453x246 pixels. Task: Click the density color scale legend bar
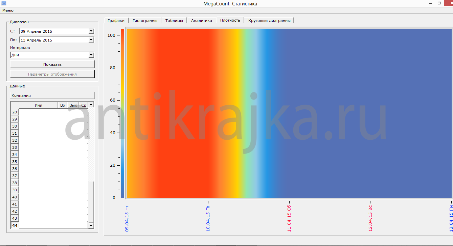coord(122,113)
